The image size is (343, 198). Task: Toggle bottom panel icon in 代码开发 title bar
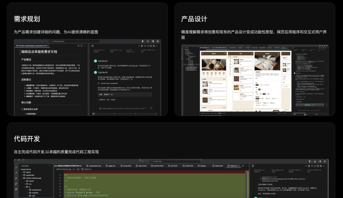pyautogui.click(x=315, y=161)
